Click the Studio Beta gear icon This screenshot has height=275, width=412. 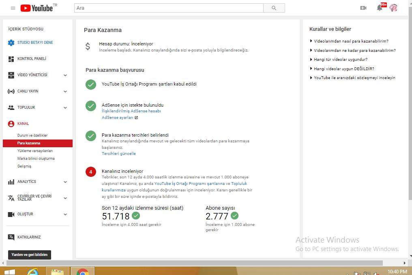pyautogui.click(x=11, y=43)
